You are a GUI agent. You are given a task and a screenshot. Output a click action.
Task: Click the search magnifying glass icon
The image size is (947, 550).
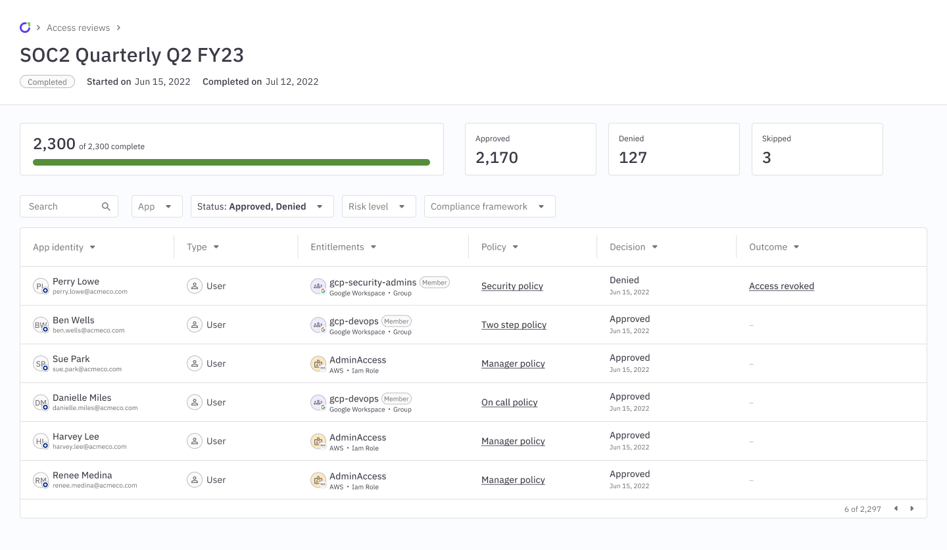tap(106, 206)
